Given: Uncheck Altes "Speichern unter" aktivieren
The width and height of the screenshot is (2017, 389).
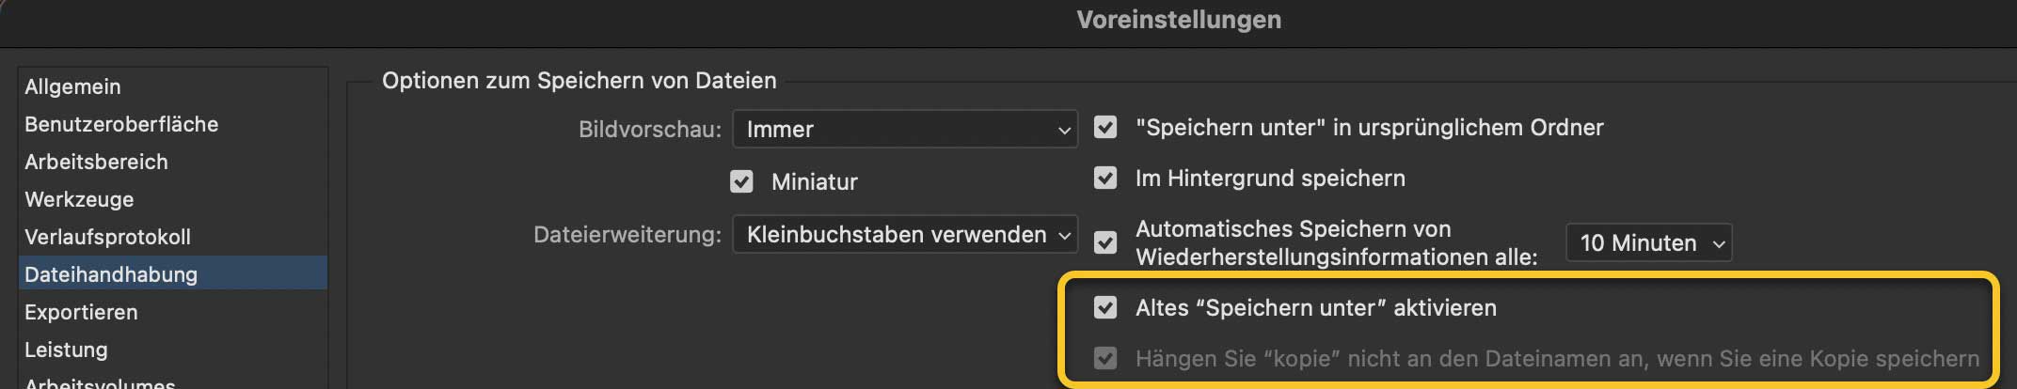Looking at the screenshot, I should coord(1105,307).
